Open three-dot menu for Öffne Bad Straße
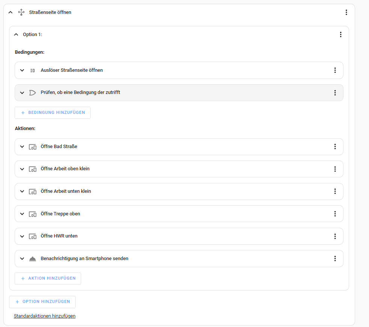 (335, 147)
